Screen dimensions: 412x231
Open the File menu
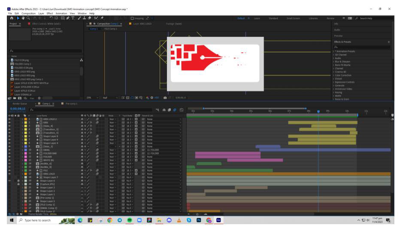[x=10, y=13]
